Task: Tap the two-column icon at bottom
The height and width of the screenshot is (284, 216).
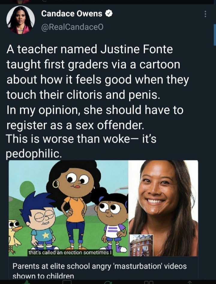Action: click(x=149, y=282)
